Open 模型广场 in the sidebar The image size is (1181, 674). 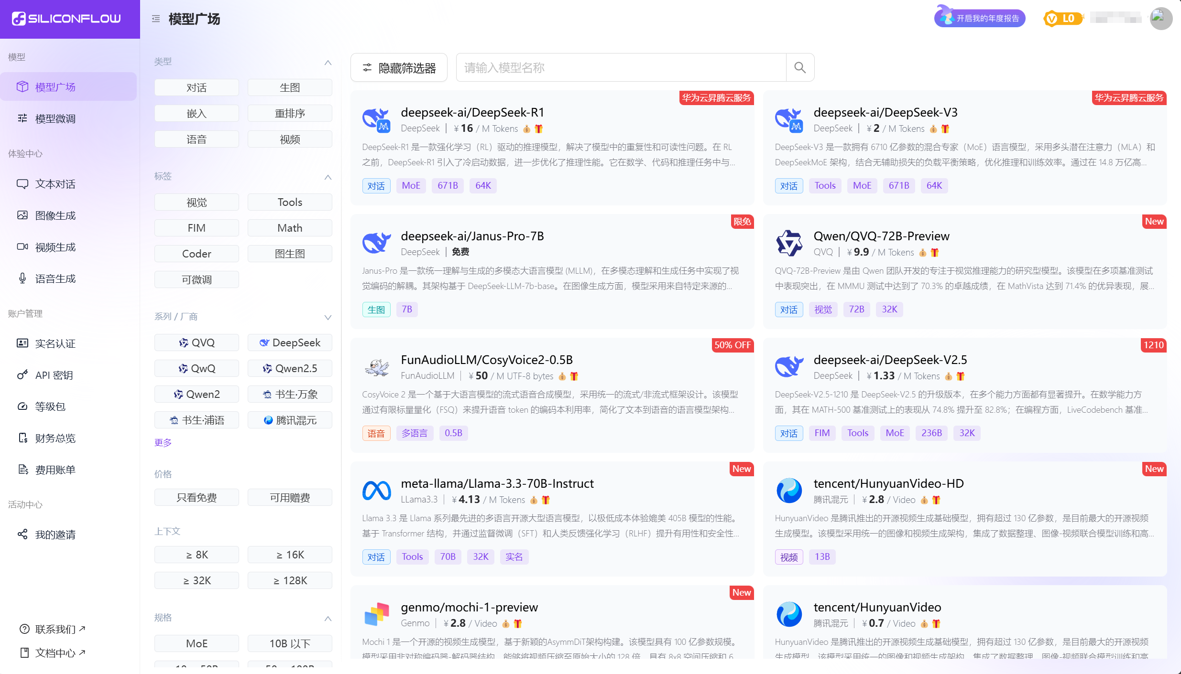[x=68, y=86]
